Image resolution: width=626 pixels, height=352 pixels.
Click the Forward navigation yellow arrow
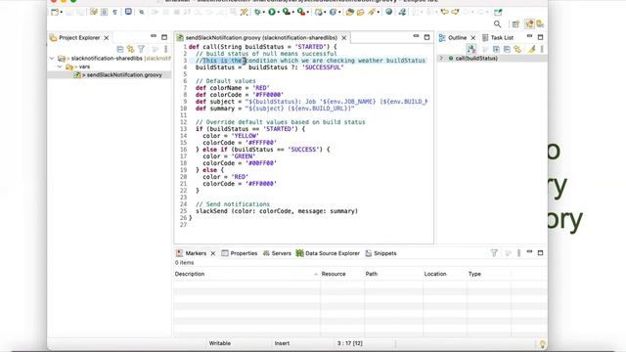point(455,12)
